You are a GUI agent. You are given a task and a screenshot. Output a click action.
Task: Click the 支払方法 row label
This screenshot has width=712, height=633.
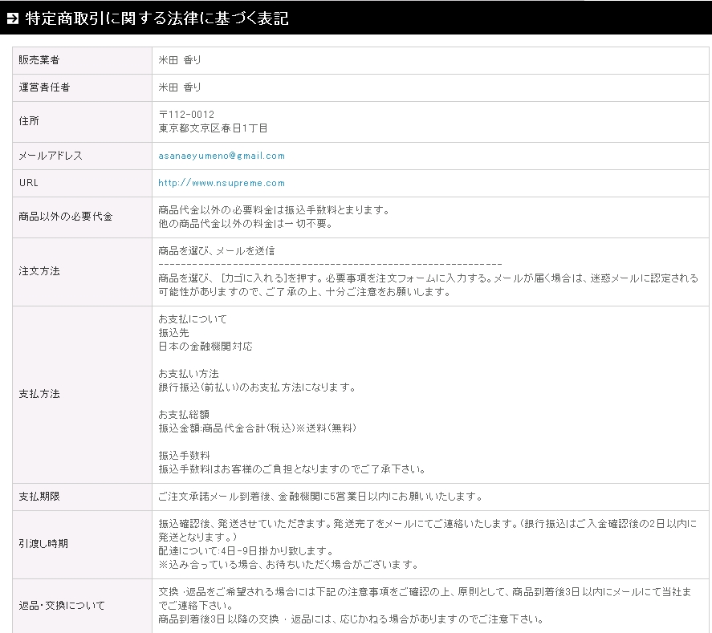click(x=39, y=394)
